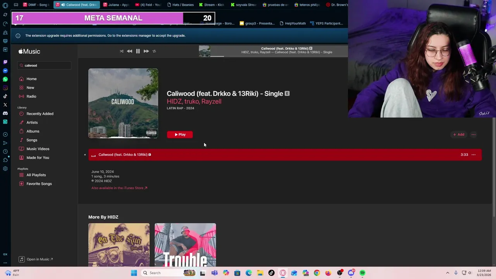
Task: Click the playback progress bar under now playing
Action: point(279,56)
